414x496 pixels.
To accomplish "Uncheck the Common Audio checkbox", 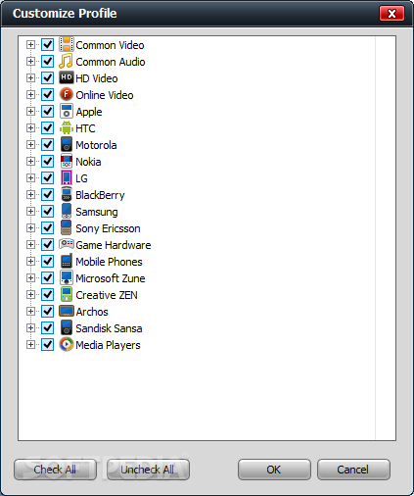I will pyautogui.click(x=48, y=61).
